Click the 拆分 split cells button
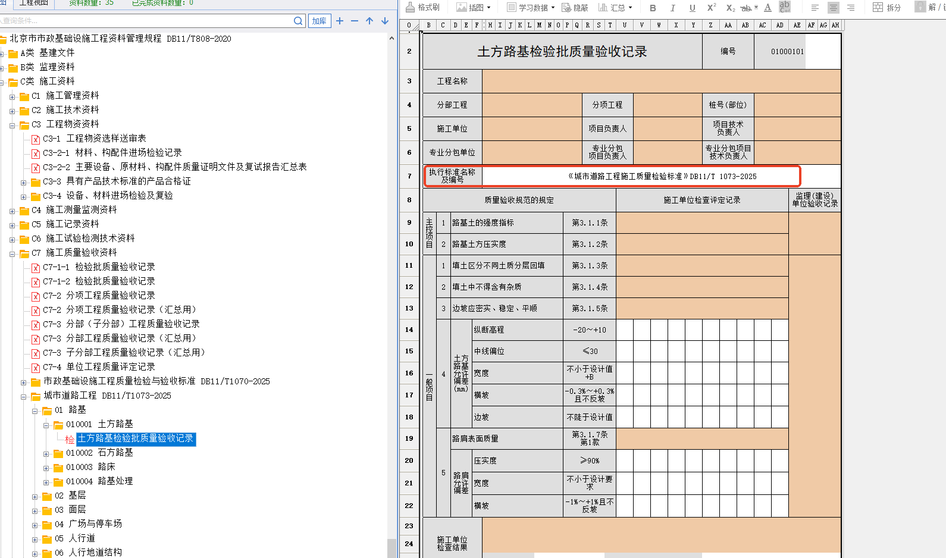The image size is (946, 558). tap(887, 7)
